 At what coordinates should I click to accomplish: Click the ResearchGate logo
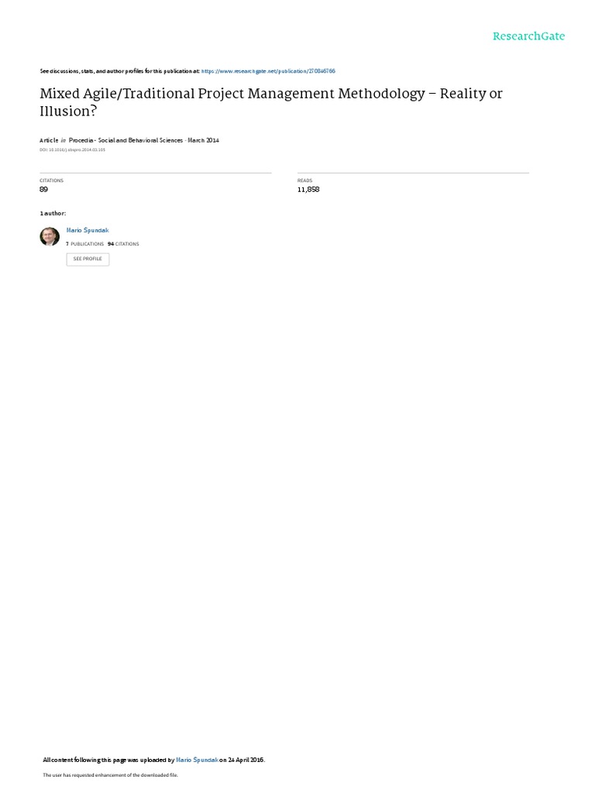pos(528,36)
